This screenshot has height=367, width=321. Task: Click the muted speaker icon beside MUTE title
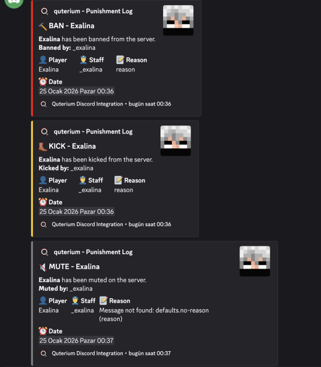pyautogui.click(x=43, y=266)
